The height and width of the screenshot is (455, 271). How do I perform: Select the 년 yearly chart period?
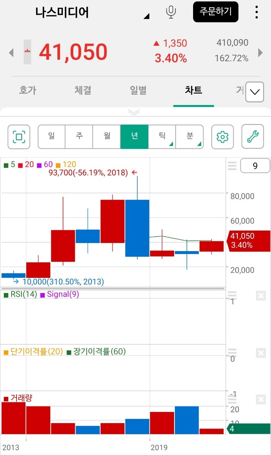pos(135,137)
